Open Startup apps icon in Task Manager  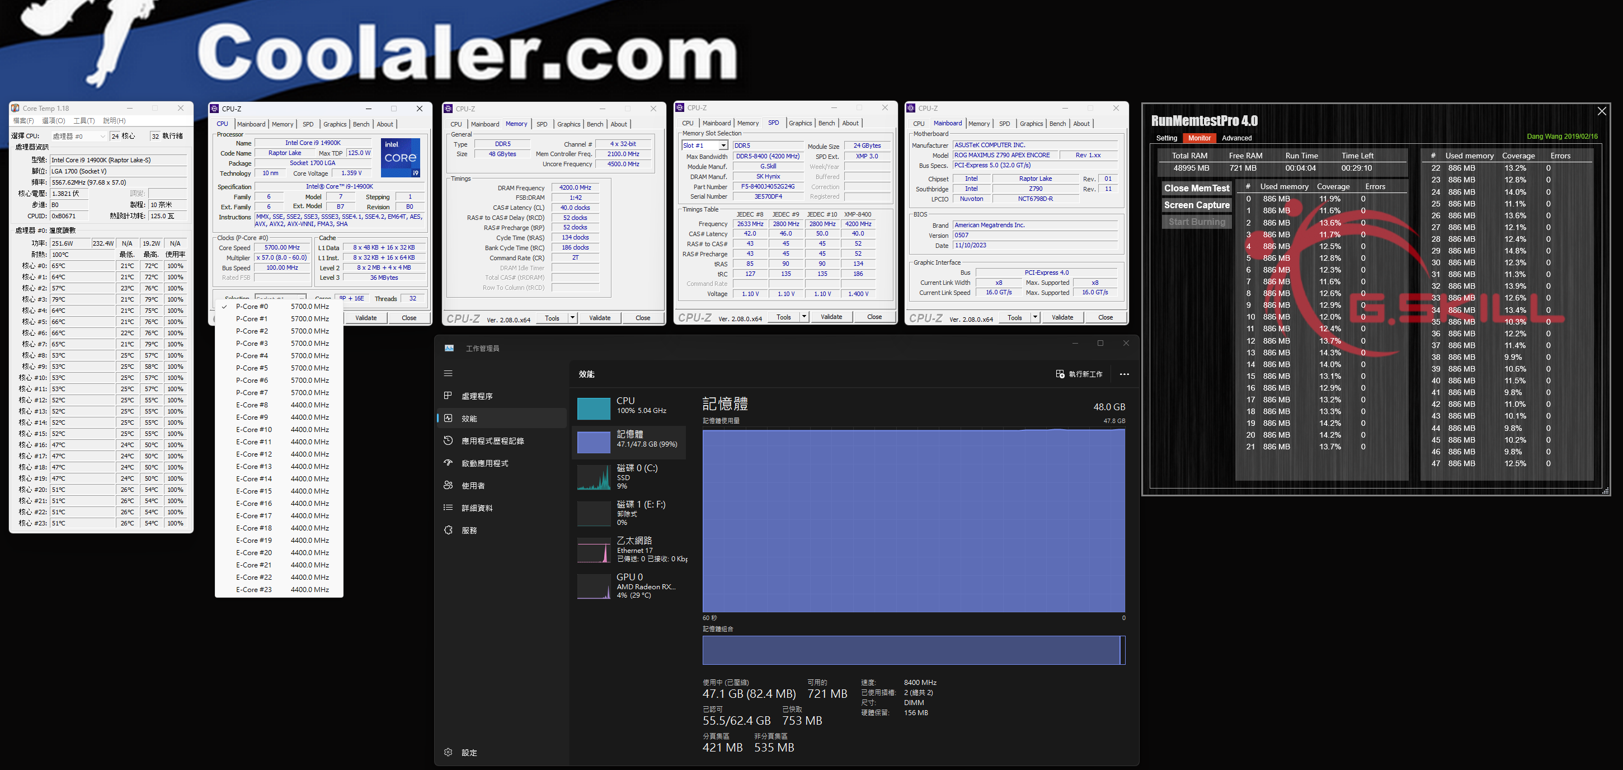[448, 463]
